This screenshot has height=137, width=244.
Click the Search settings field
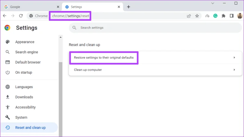click(x=155, y=28)
